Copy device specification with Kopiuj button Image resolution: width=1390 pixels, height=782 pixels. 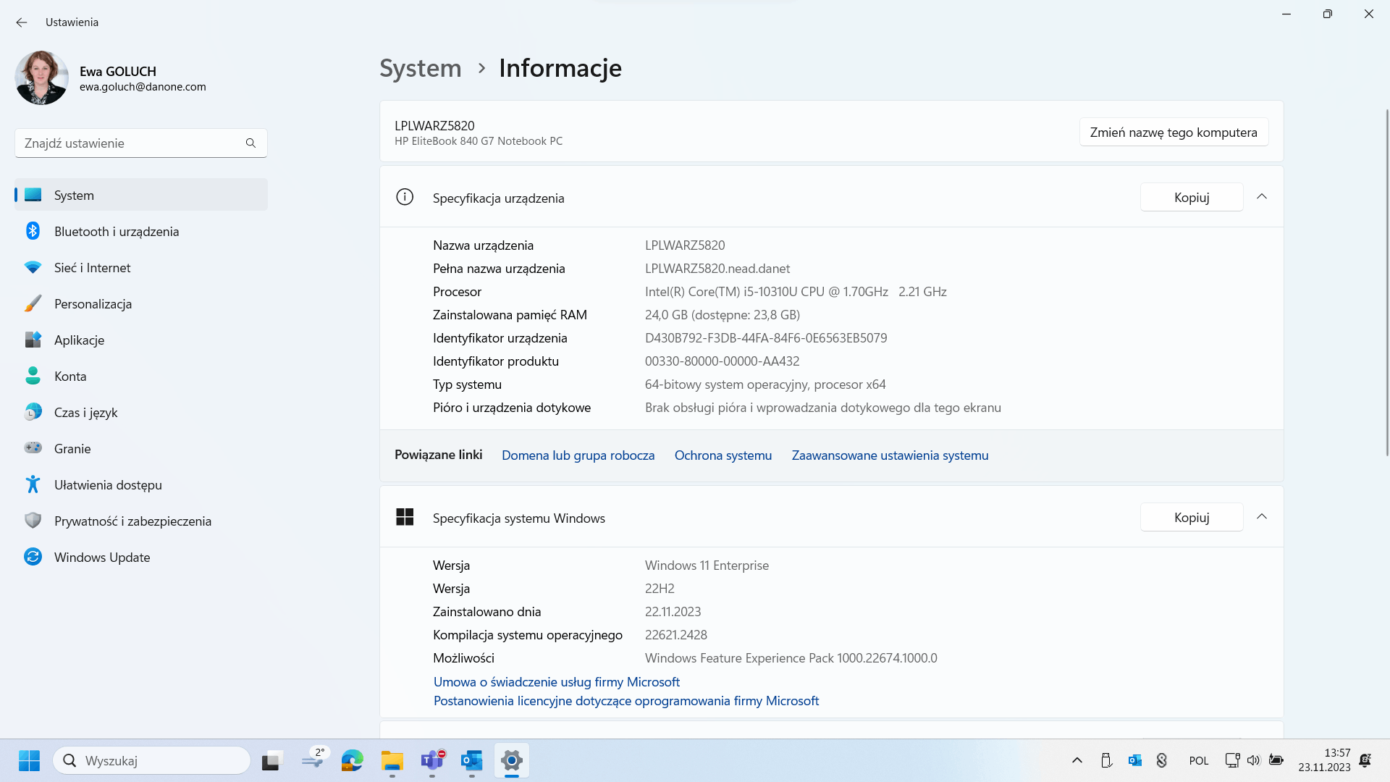(1192, 198)
